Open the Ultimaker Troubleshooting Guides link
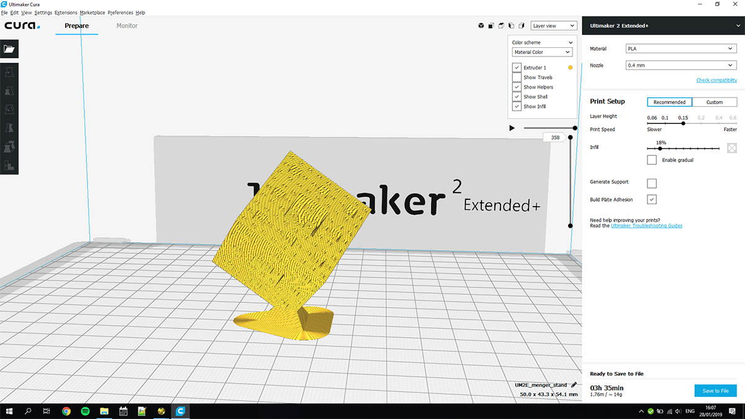Viewport: 745px width, 419px height. pos(646,225)
